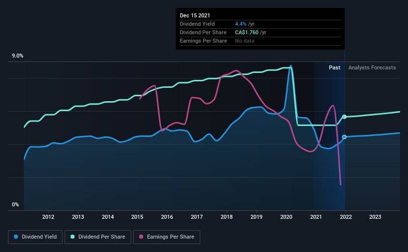
Task: Toggle the Dividend Per Share legend button
Action: [x=98, y=237]
